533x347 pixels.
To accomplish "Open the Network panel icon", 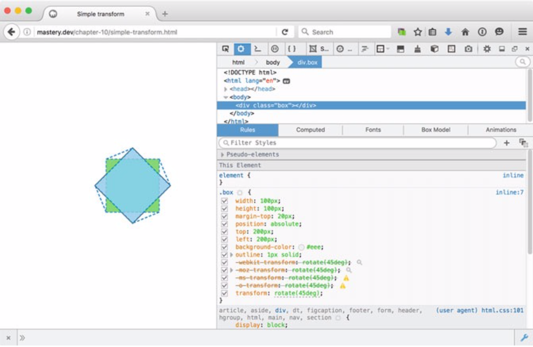I will (x=364, y=49).
